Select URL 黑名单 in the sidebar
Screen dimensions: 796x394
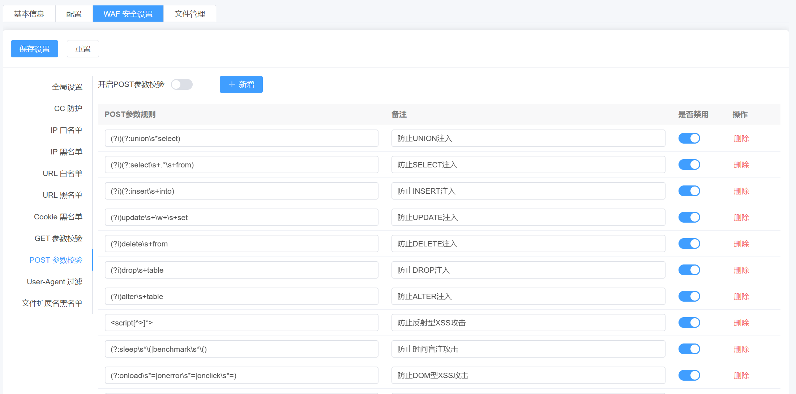(63, 195)
